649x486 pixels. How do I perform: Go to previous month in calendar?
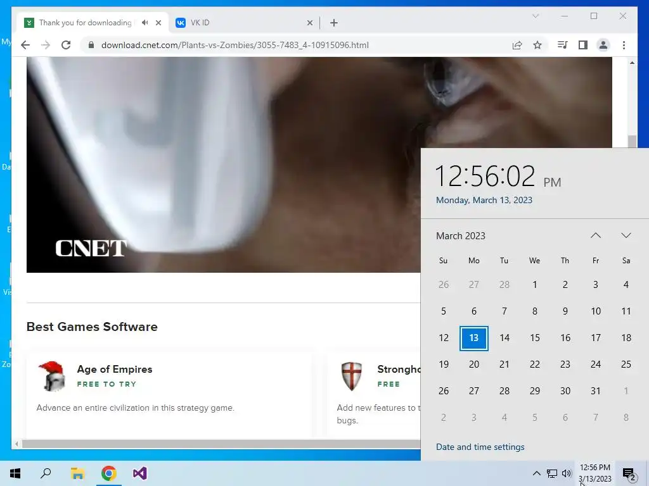click(596, 235)
